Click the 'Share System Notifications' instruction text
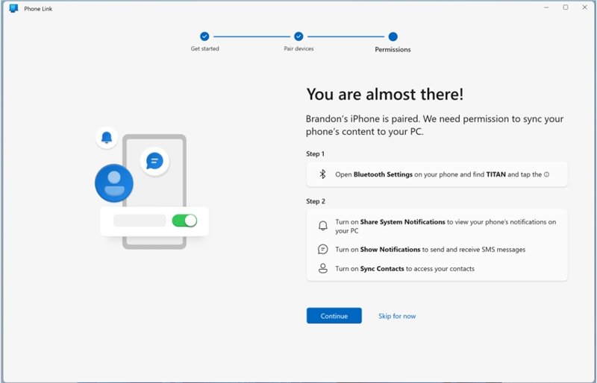 (446, 226)
